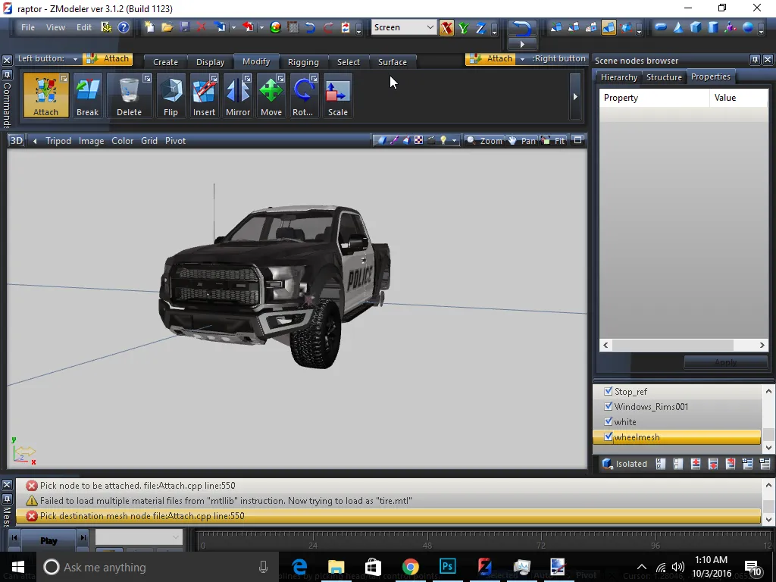Screen dimensions: 776x582
Task: Choose the Flip tool
Action: (171, 95)
